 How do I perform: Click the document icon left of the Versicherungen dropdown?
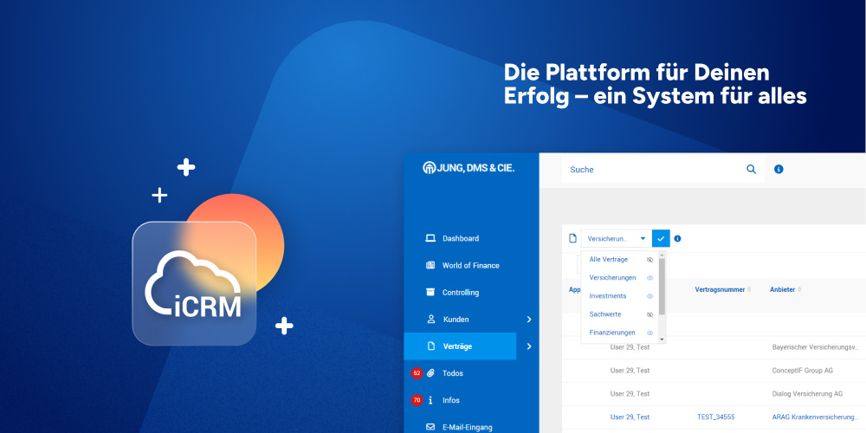[x=572, y=239]
